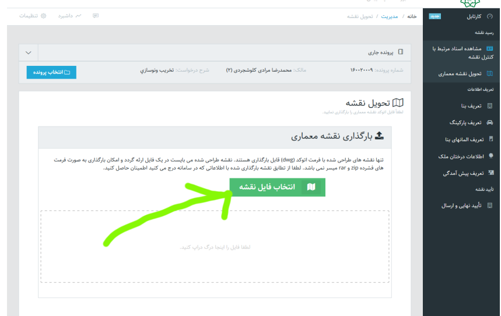Collapse the پرونده جاری panel with the chevron
Image resolution: width=501 pixels, height=316 pixels.
(x=29, y=52)
